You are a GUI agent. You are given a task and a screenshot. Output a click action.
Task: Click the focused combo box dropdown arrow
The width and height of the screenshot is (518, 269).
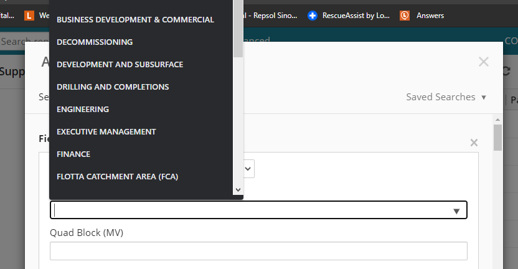coord(456,211)
